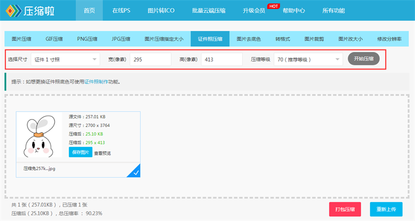415x221 pixels.
Task: Click the 高(像素) input field with 413
Action: [x=222, y=60]
